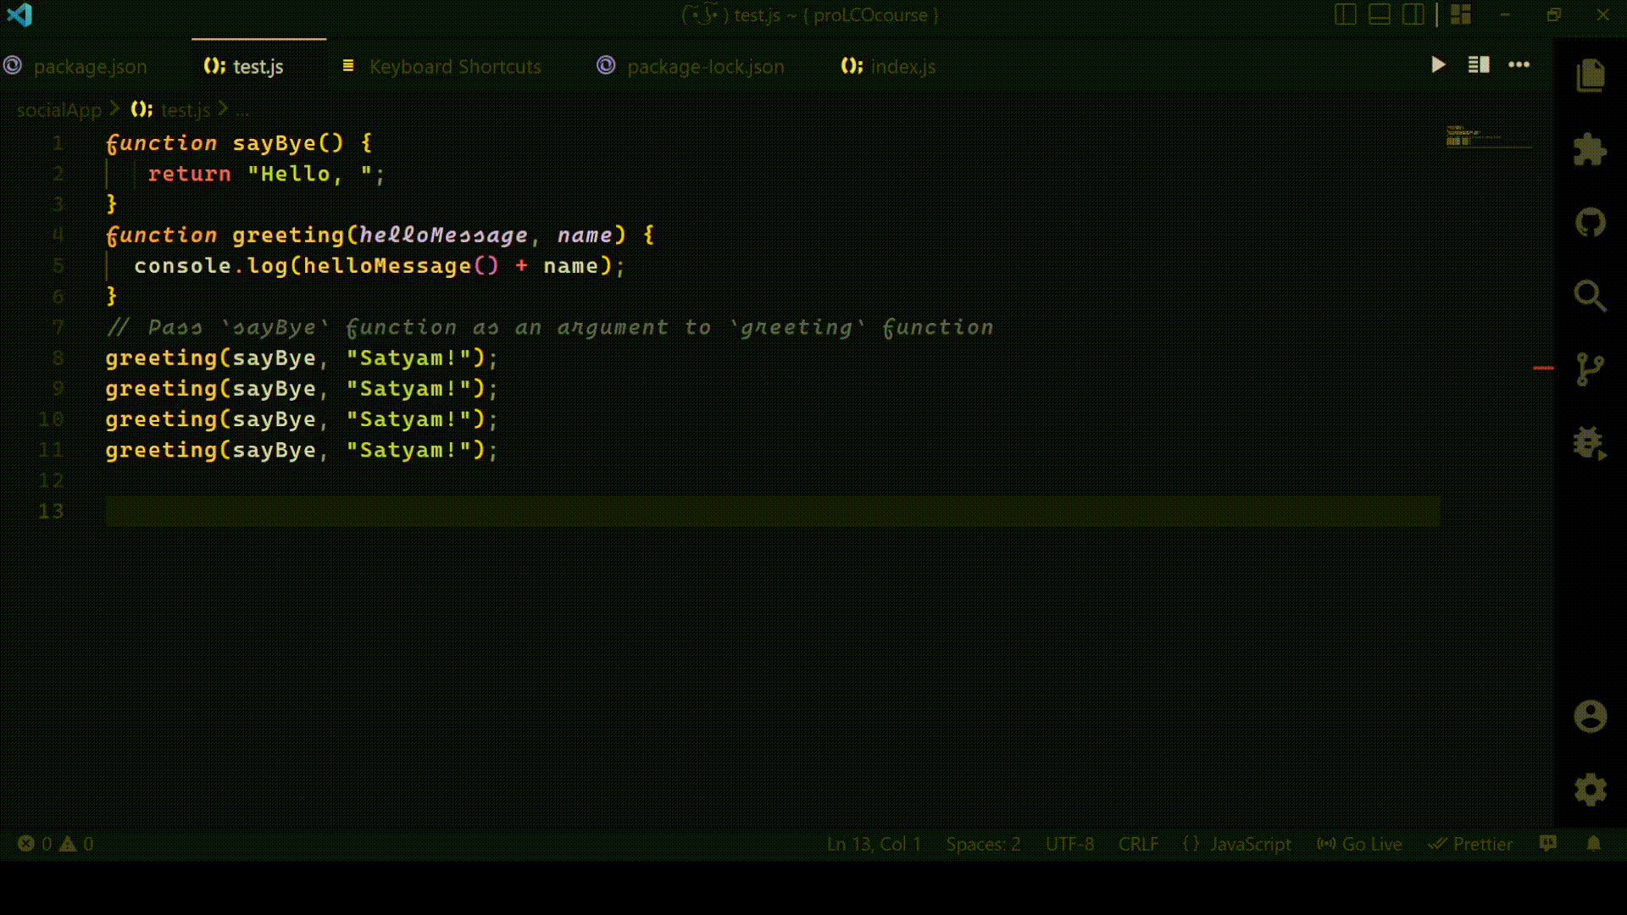Switch to the Keyboard Shortcuts tab
Screen dimensions: 1627x915
pos(455,66)
